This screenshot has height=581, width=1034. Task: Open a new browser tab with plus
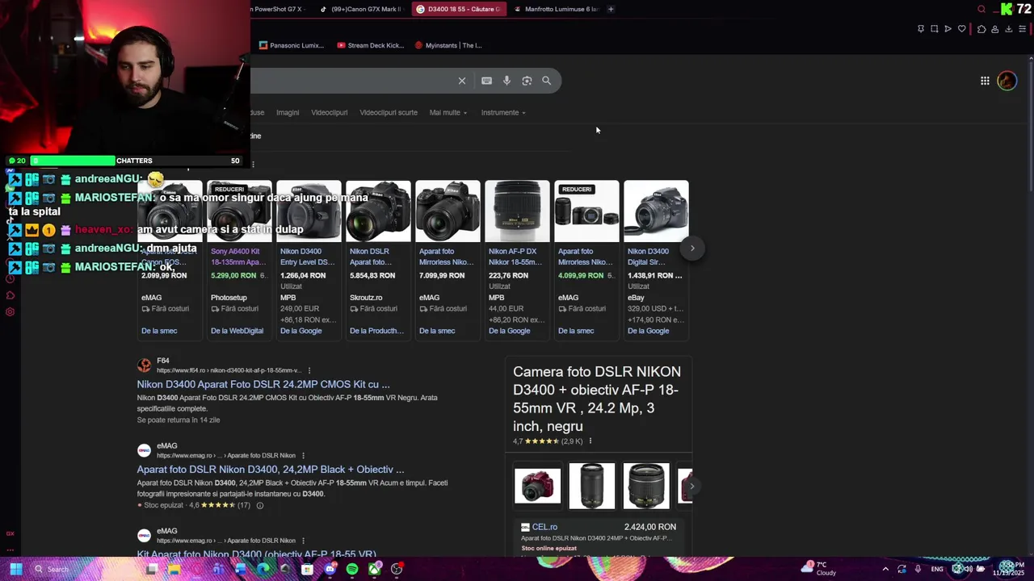(611, 10)
